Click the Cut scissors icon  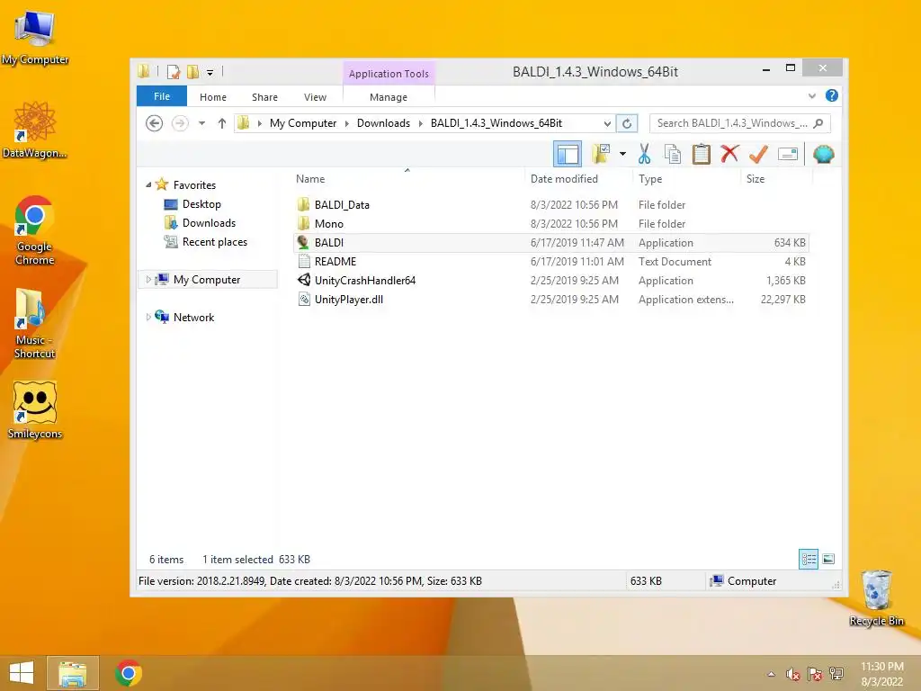[644, 154]
